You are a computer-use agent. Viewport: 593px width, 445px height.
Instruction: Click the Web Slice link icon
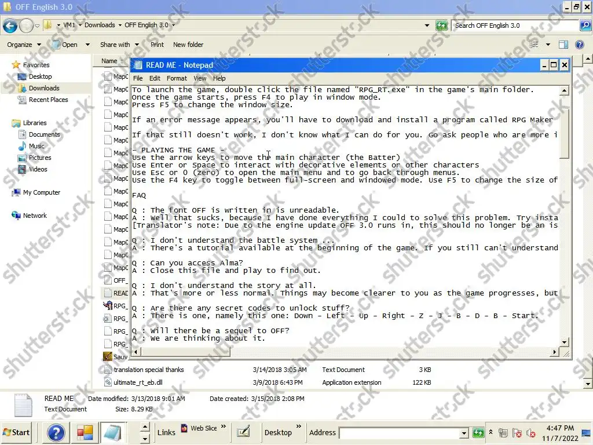pyautogui.click(x=184, y=428)
